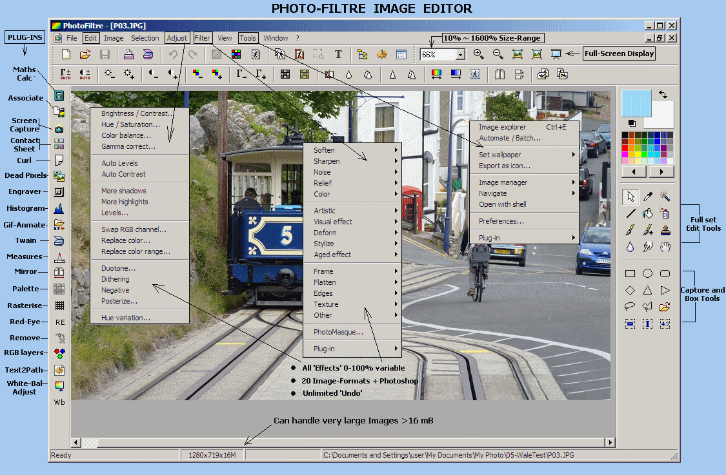Open the Adjust menu

coord(176,38)
